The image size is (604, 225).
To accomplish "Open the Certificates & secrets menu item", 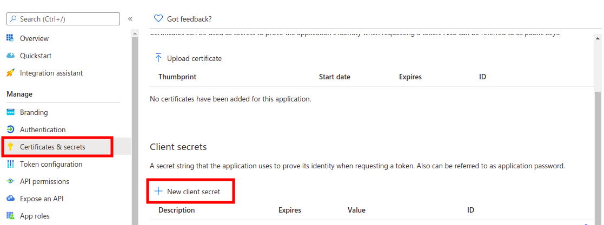I will [52, 147].
